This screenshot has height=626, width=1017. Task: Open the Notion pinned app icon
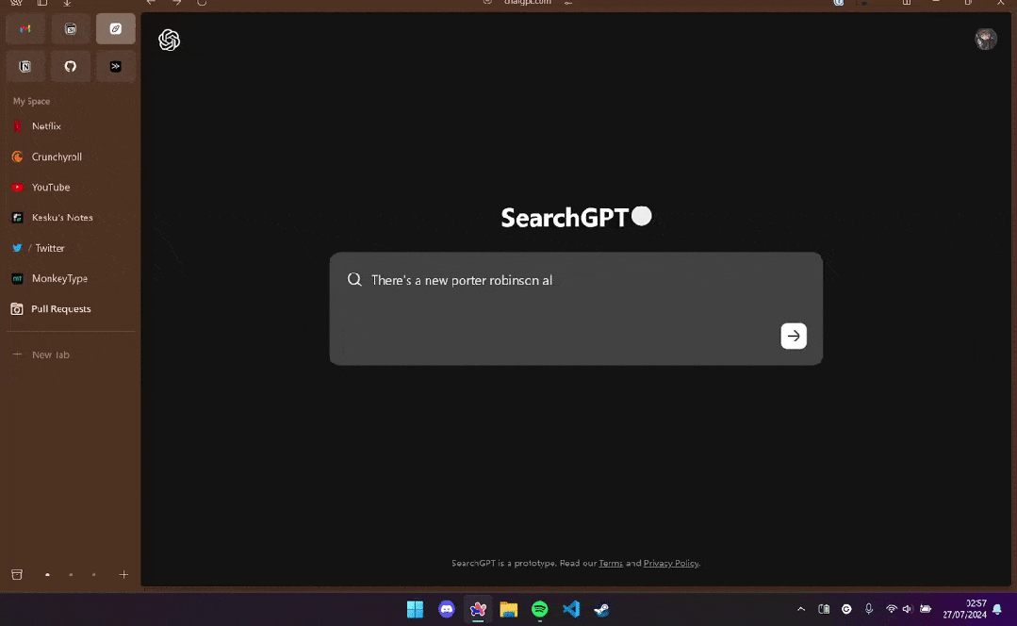tap(25, 66)
